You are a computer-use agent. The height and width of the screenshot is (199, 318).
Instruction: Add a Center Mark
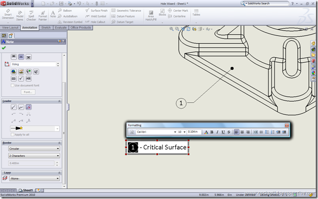[x=178, y=10]
